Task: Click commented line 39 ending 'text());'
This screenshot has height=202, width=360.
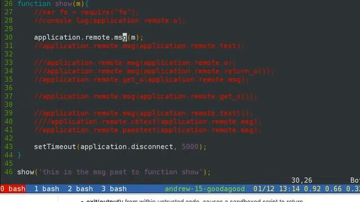Action: 143,113
